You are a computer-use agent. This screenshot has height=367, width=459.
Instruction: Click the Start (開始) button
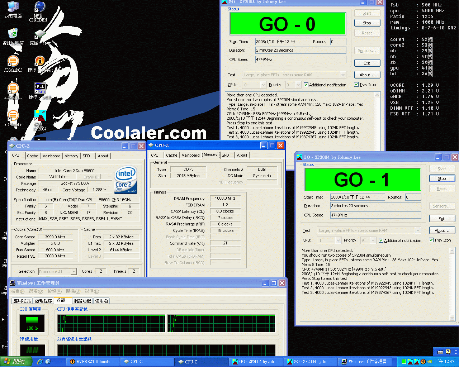point(16,362)
